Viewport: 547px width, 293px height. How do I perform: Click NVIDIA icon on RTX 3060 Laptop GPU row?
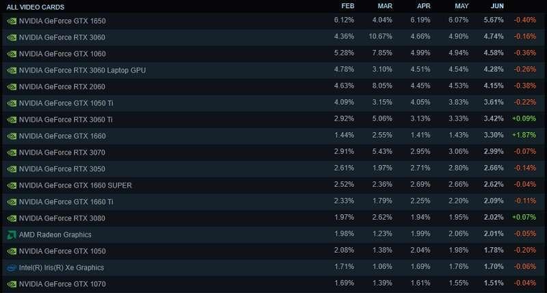[x=12, y=71]
